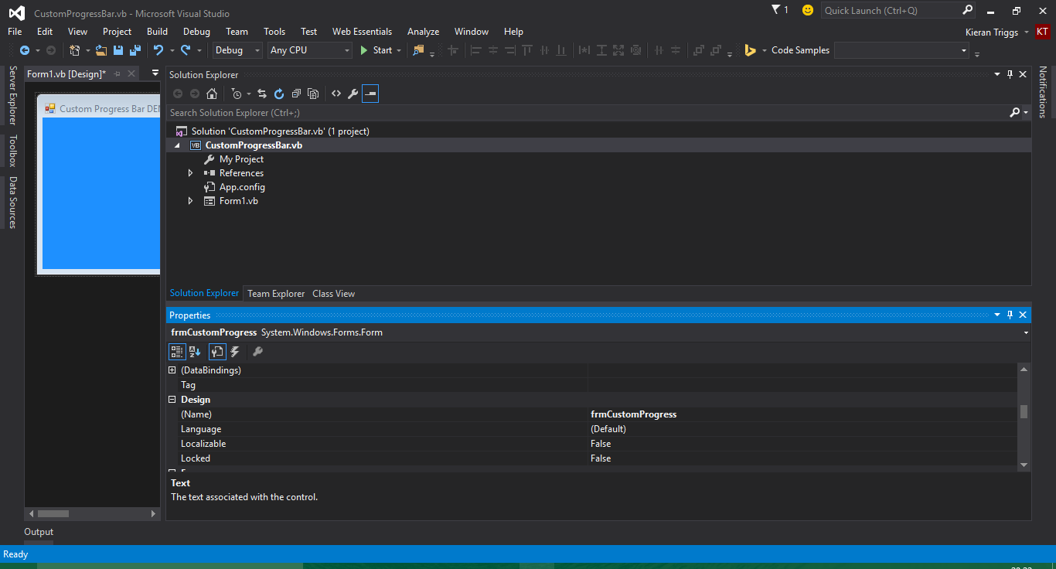The image size is (1056, 569).
Task: Select My Project in Solution Explorer
Action: tap(241, 159)
